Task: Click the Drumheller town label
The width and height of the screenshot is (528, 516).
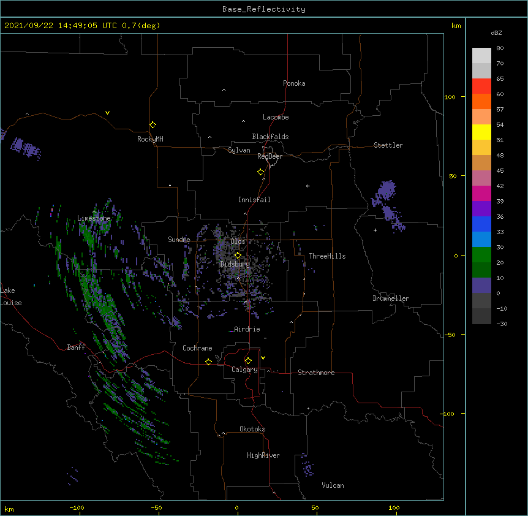Action: (x=391, y=298)
